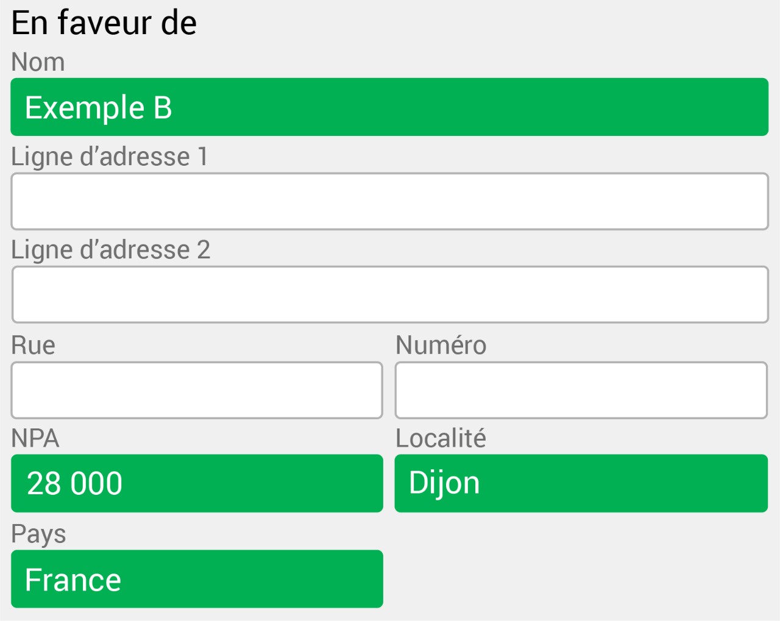The image size is (780, 621).
Task: Click the empty Rue input field
Action: pyautogui.click(x=197, y=390)
